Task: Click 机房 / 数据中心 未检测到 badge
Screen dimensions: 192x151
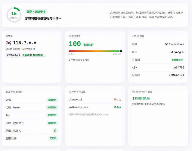Action: click(x=52, y=123)
